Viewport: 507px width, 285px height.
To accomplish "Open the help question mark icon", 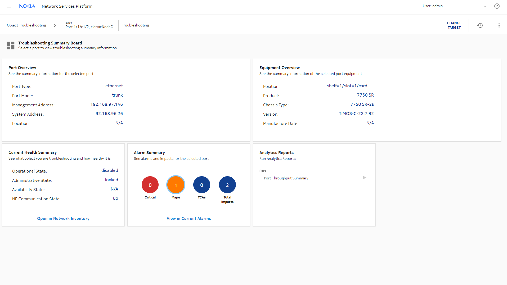I will 497,6.
